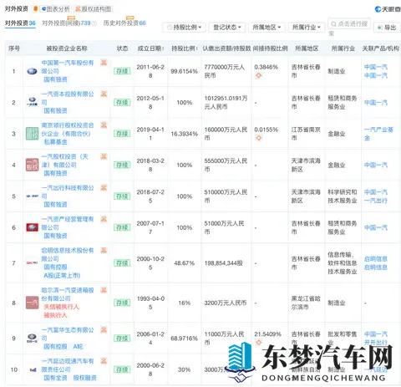Switch to the 历史对外投资 66 tab
The image size is (401, 387).
coord(124,23)
